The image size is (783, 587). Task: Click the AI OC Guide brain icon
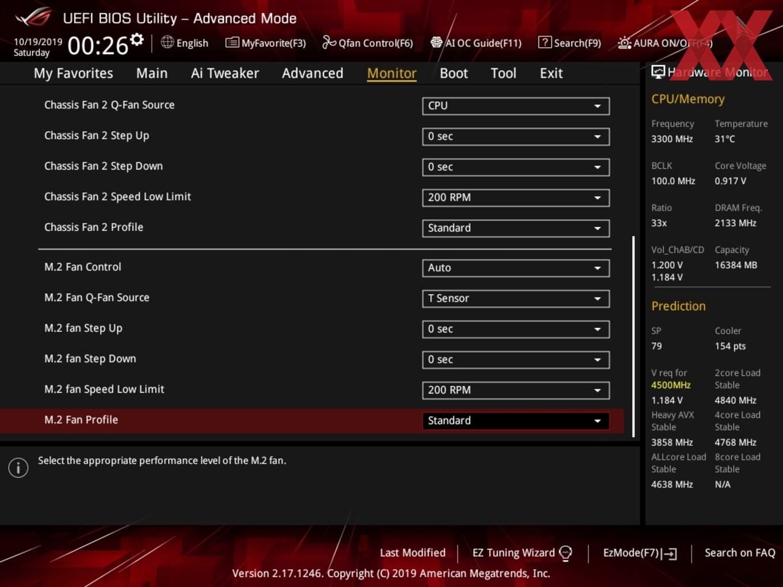coord(436,42)
